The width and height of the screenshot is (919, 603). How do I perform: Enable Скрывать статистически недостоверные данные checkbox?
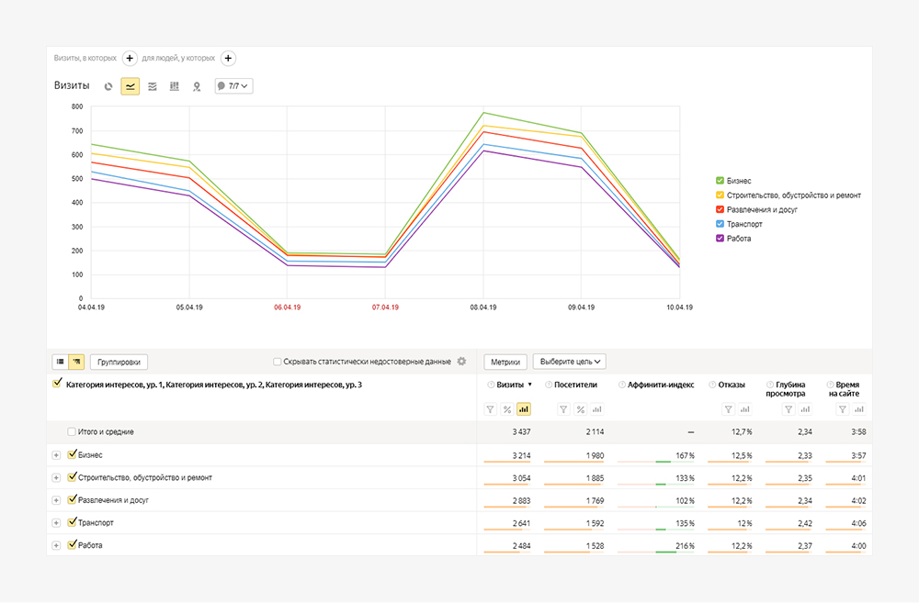coord(278,362)
